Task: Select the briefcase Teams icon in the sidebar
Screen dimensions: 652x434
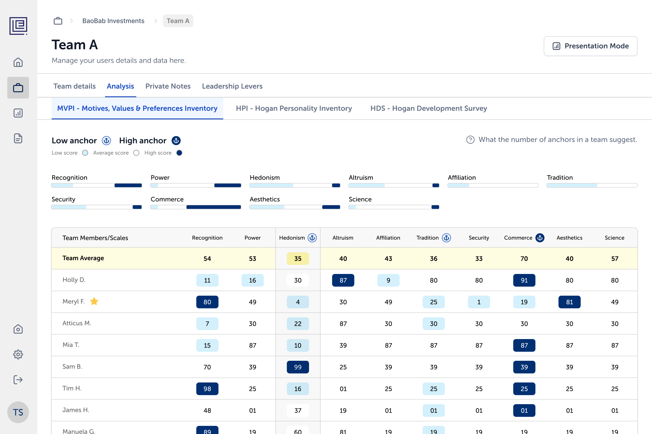Action: 18,88
